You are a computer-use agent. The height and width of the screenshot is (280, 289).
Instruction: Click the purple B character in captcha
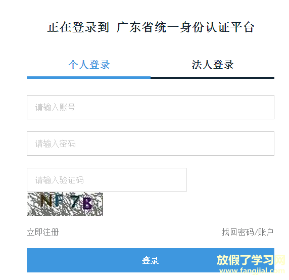pos(87,204)
